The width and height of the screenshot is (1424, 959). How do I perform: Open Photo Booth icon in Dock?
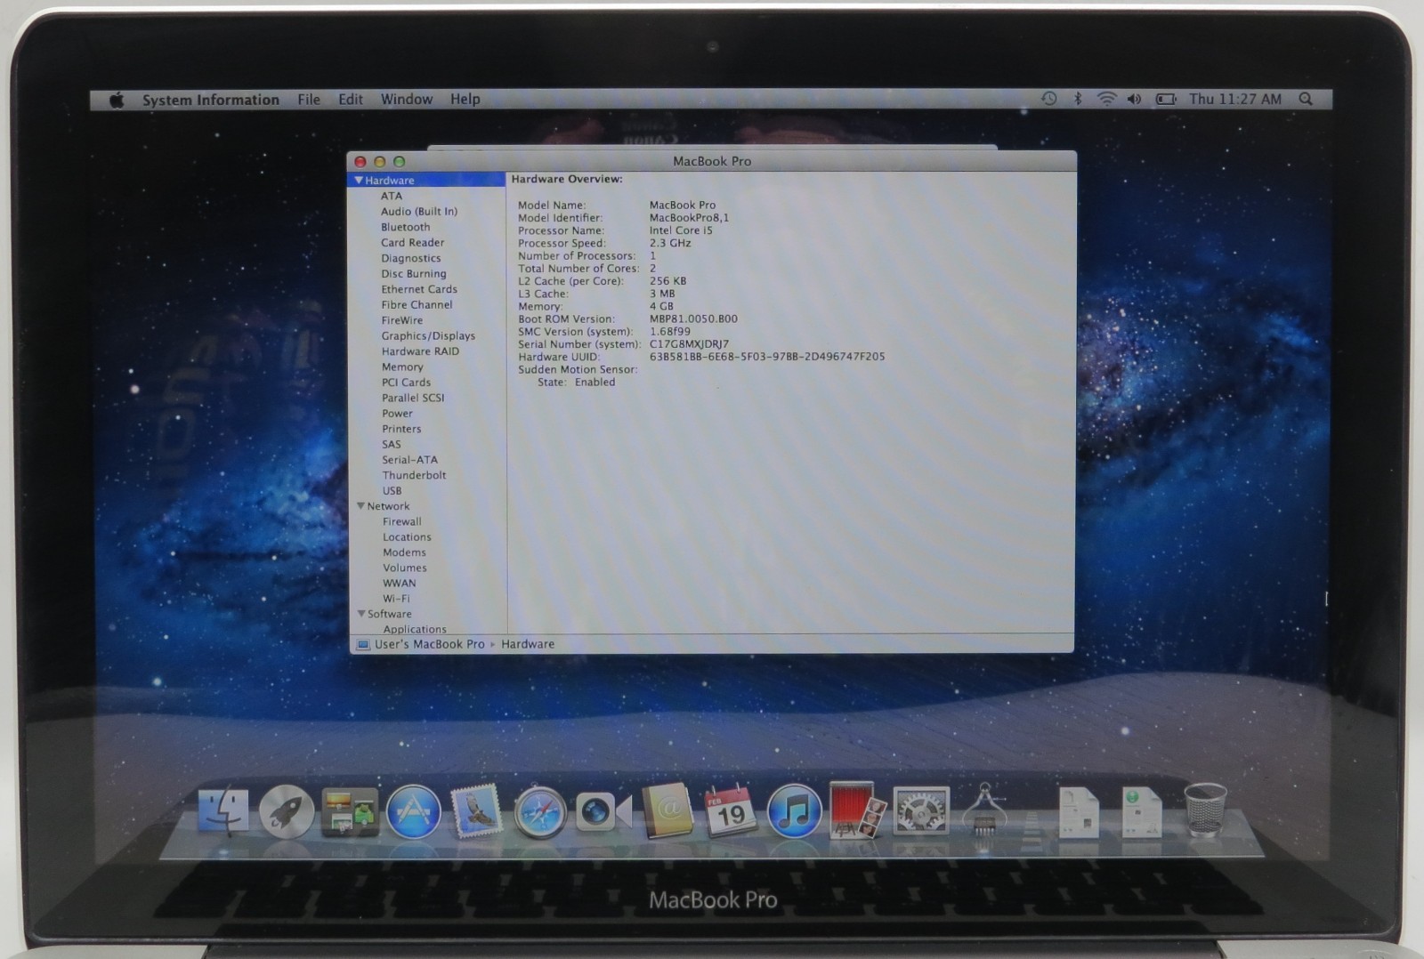coord(857,810)
